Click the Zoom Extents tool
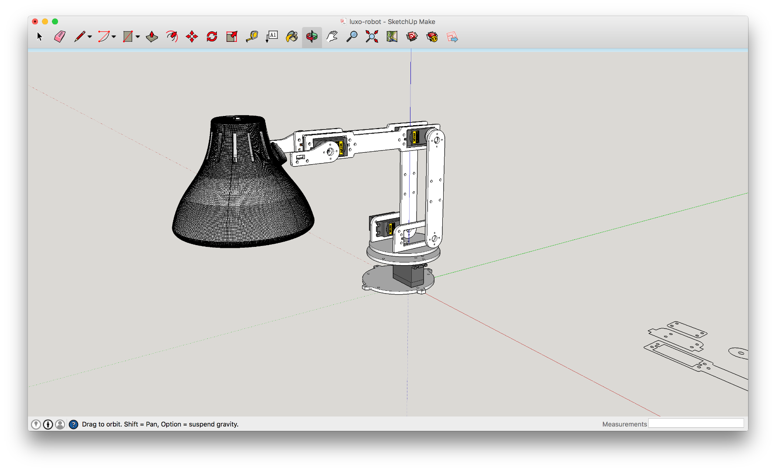The height and width of the screenshot is (471, 776). [372, 37]
